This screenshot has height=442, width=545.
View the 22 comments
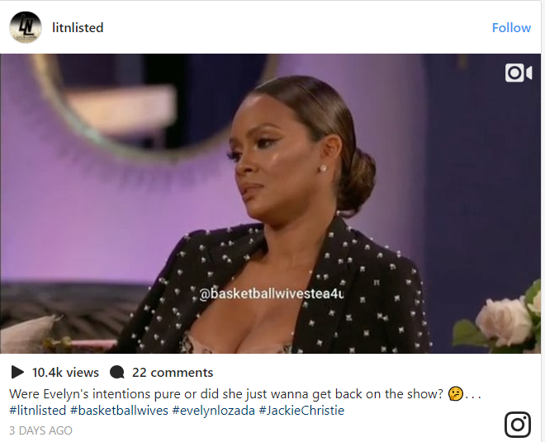(173, 373)
